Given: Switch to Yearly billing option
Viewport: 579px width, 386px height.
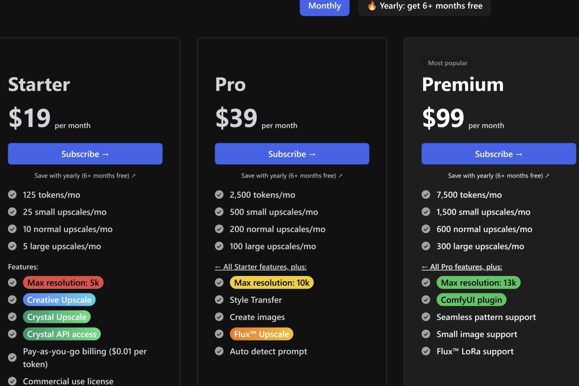Looking at the screenshot, I should pyautogui.click(x=425, y=6).
